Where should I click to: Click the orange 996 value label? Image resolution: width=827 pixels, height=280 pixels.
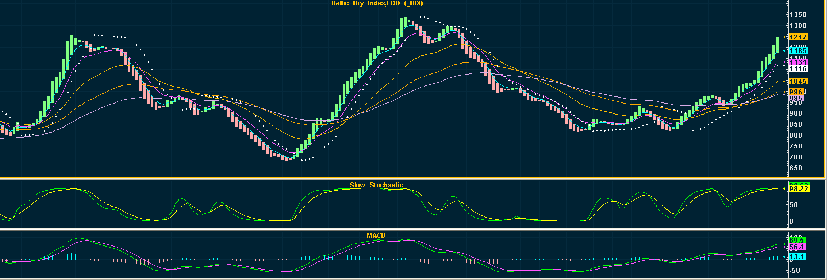[796, 92]
